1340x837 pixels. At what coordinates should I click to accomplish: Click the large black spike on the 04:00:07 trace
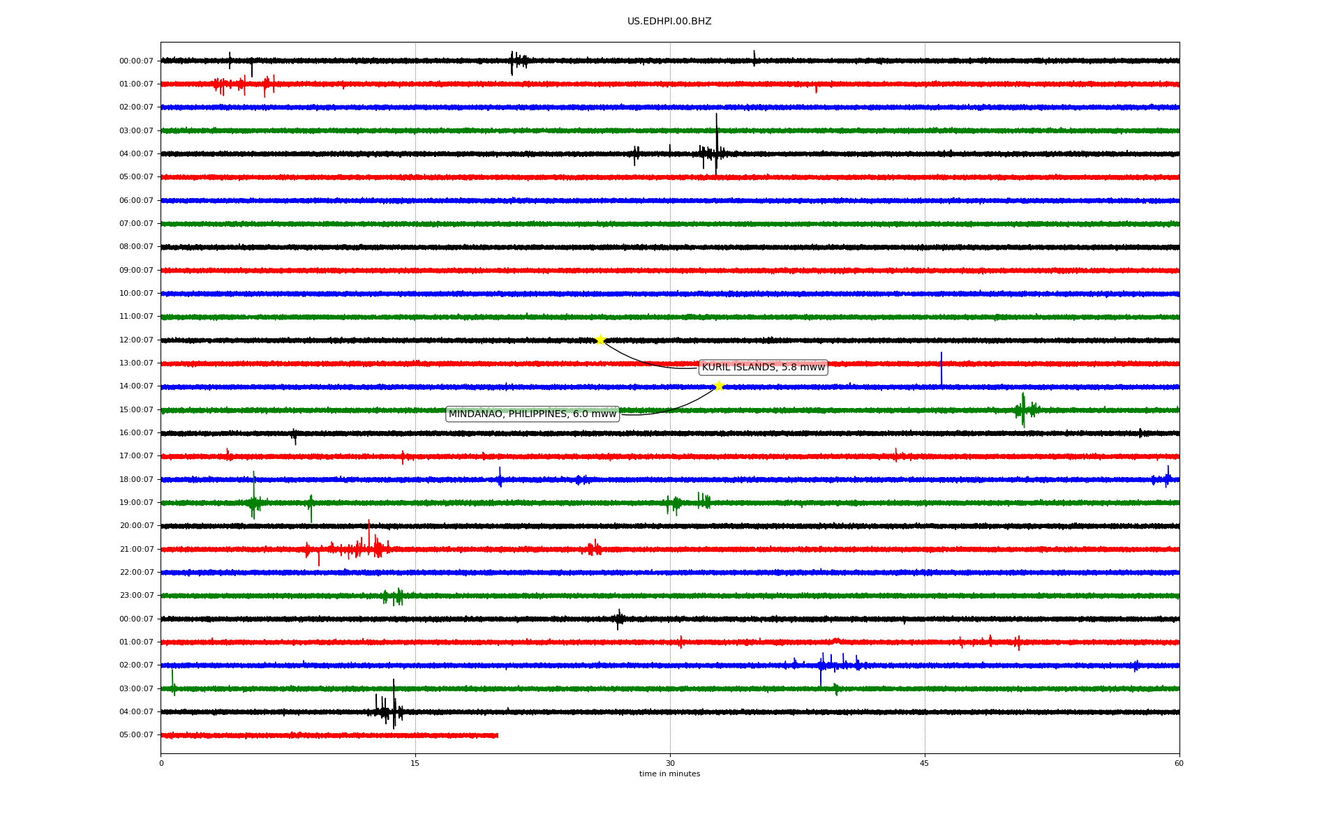(x=716, y=143)
